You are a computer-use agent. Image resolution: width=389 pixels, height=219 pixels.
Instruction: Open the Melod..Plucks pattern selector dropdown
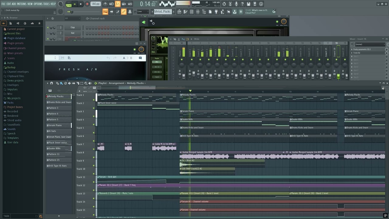click(x=163, y=12)
